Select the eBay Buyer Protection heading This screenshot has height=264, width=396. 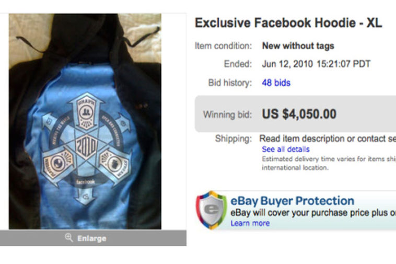(x=292, y=201)
